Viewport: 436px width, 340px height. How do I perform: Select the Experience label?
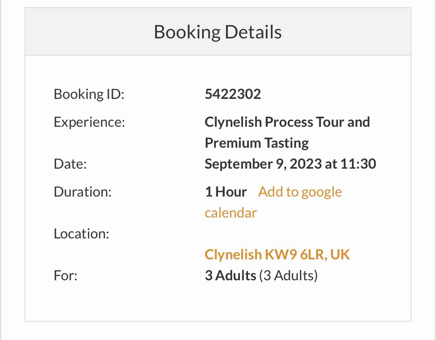(x=89, y=122)
